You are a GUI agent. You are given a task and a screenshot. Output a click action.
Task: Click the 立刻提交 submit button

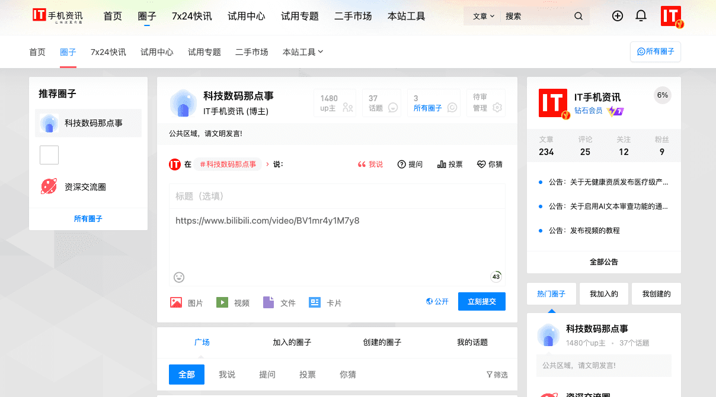(481, 302)
